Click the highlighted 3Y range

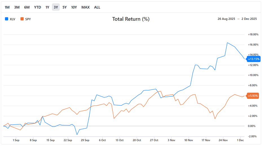pos(56,7)
